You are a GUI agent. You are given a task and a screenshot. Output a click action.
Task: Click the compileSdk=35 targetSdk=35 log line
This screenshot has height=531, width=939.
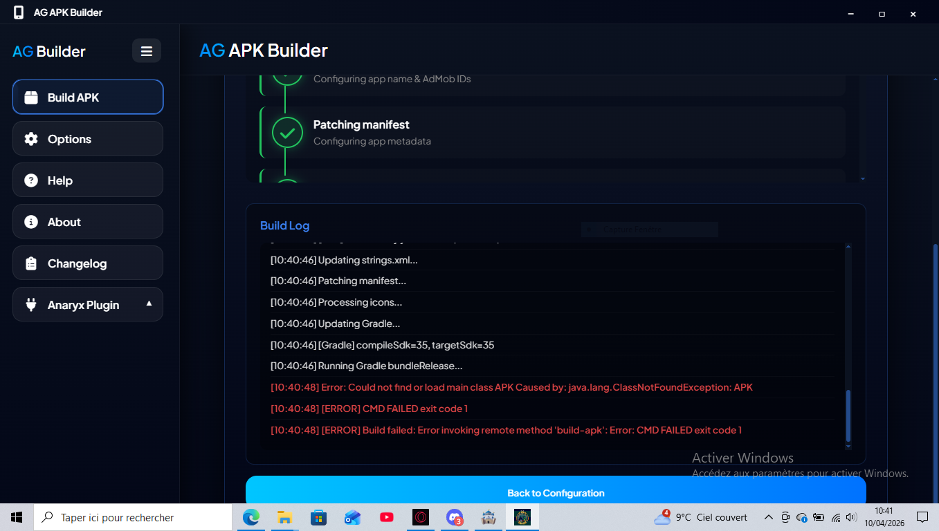pyautogui.click(x=383, y=345)
